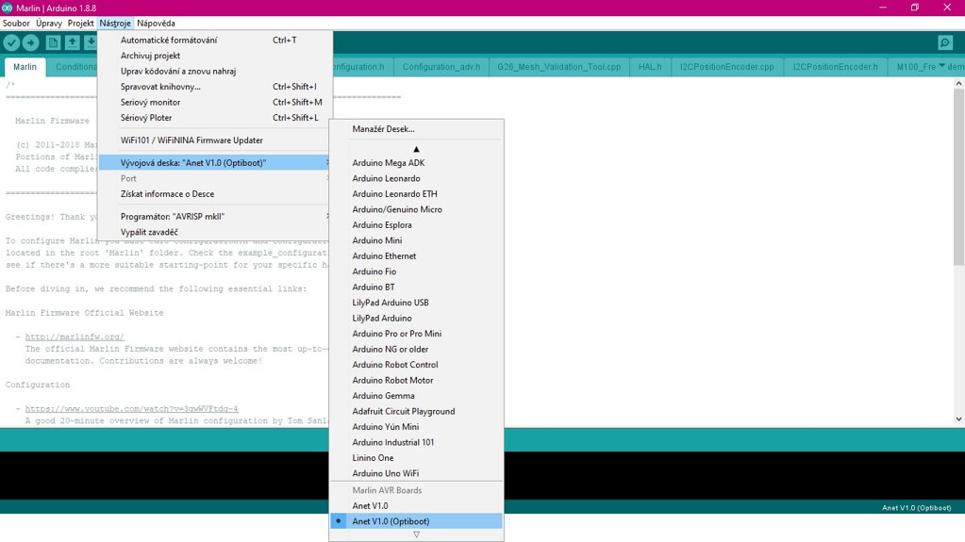Select Arduino Uno WiFi board
The height and width of the screenshot is (542, 965).
coord(416,474)
